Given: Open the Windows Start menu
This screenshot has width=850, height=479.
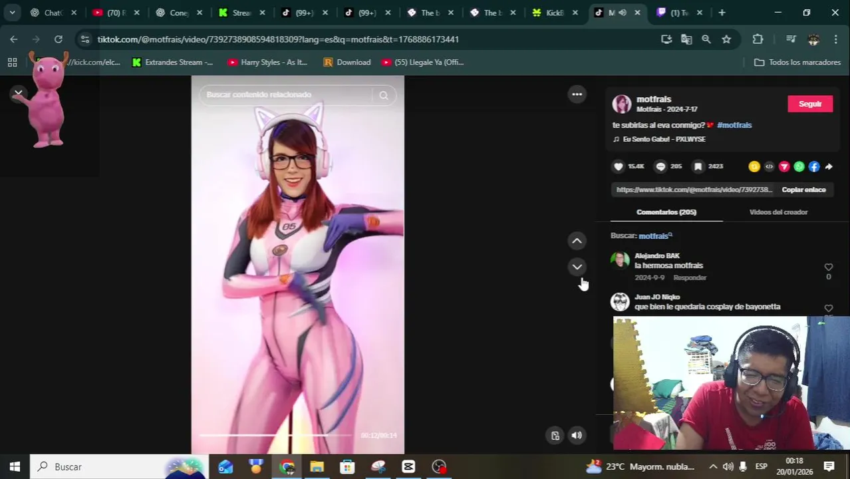Looking at the screenshot, I should pyautogui.click(x=15, y=467).
